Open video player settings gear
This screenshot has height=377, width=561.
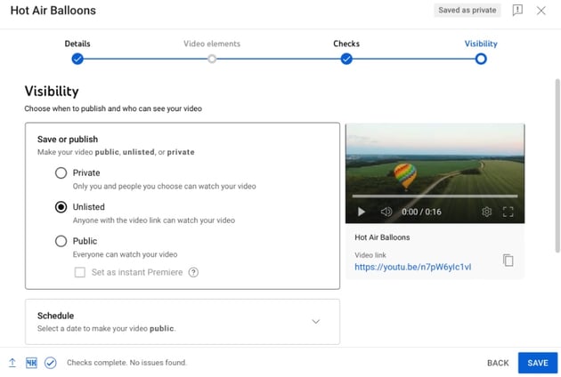coord(487,212)
